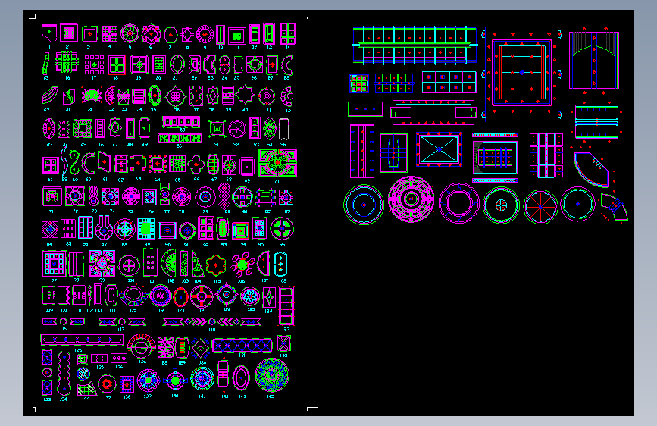Select the cyan capsule symbol numbered 108
The width and height of the screenshot is (657, 426).
(x=280, y=264)
